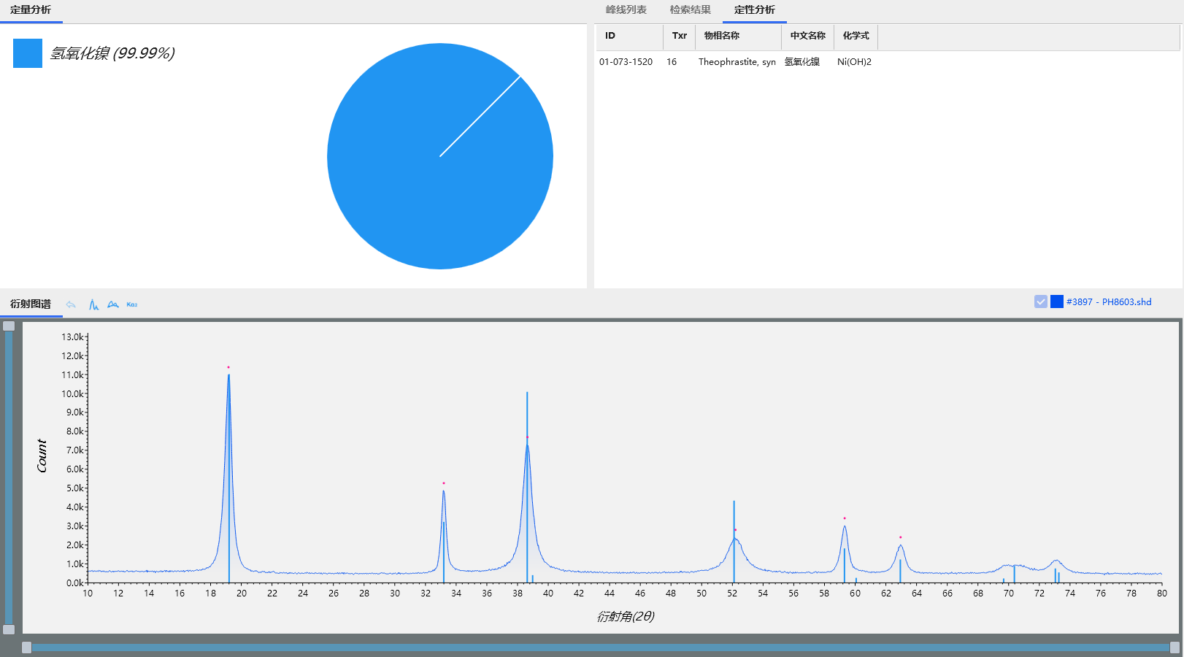Click the Theophrastite, syn phase name
The image size is (1184, 657).
pos(737,62)
